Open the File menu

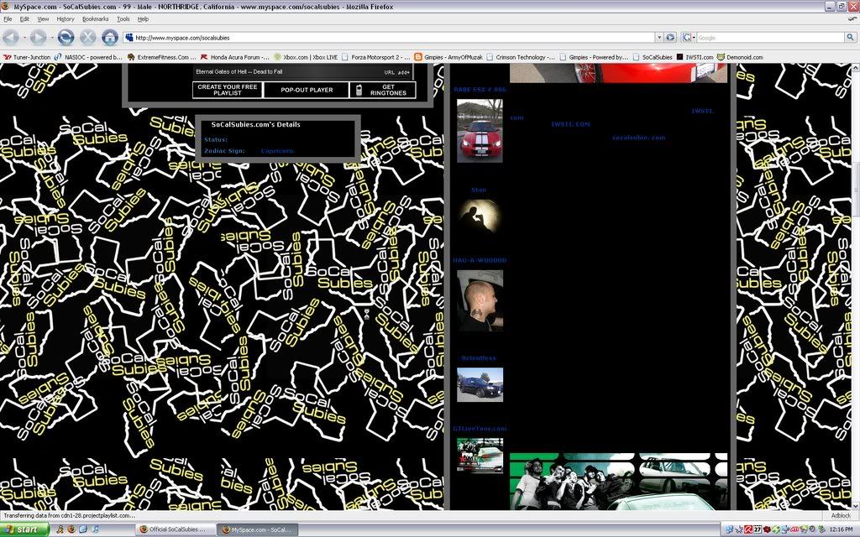(x=8, y=18)
